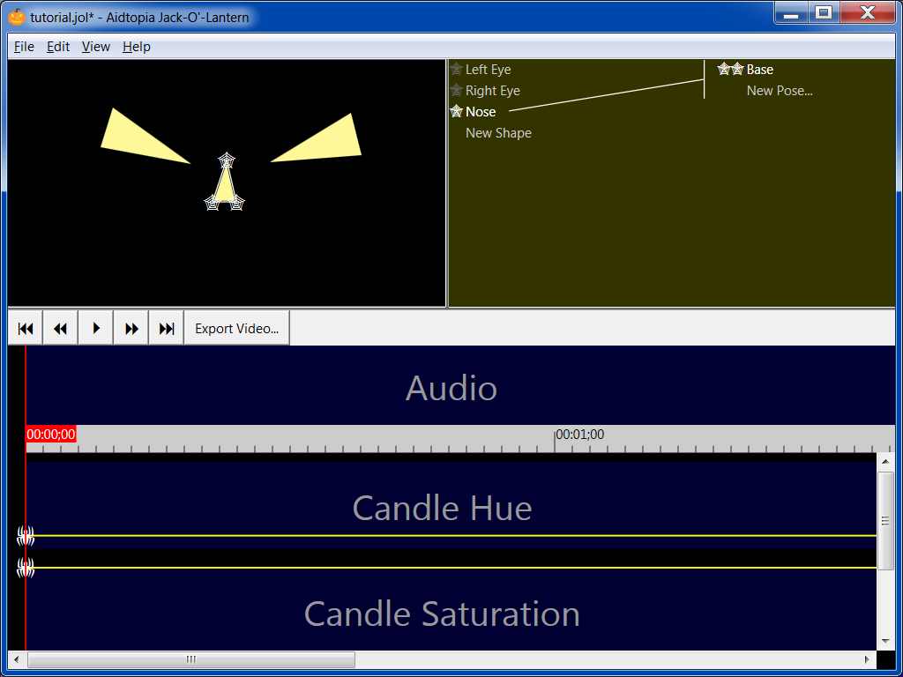Click the Candle Hue track label
The height and width of the screenshot is (677, 903).
click(x=442, y=508)
